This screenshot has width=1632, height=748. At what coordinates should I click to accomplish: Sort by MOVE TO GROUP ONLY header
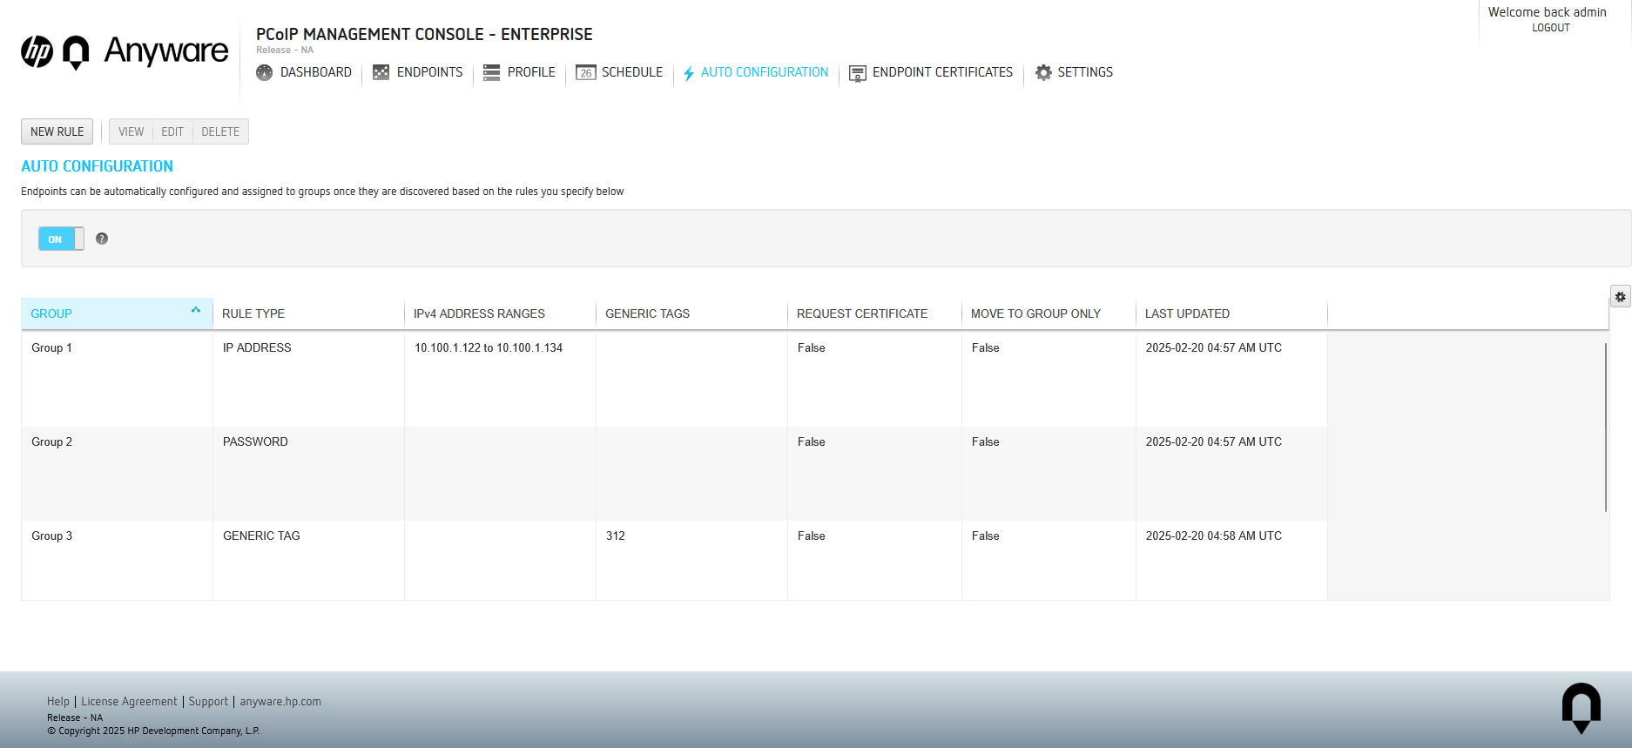[1049, 313]
